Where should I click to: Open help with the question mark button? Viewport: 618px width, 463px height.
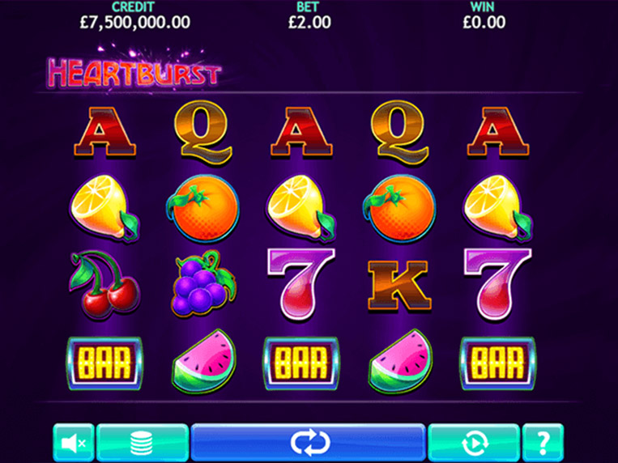click(543, 443)
